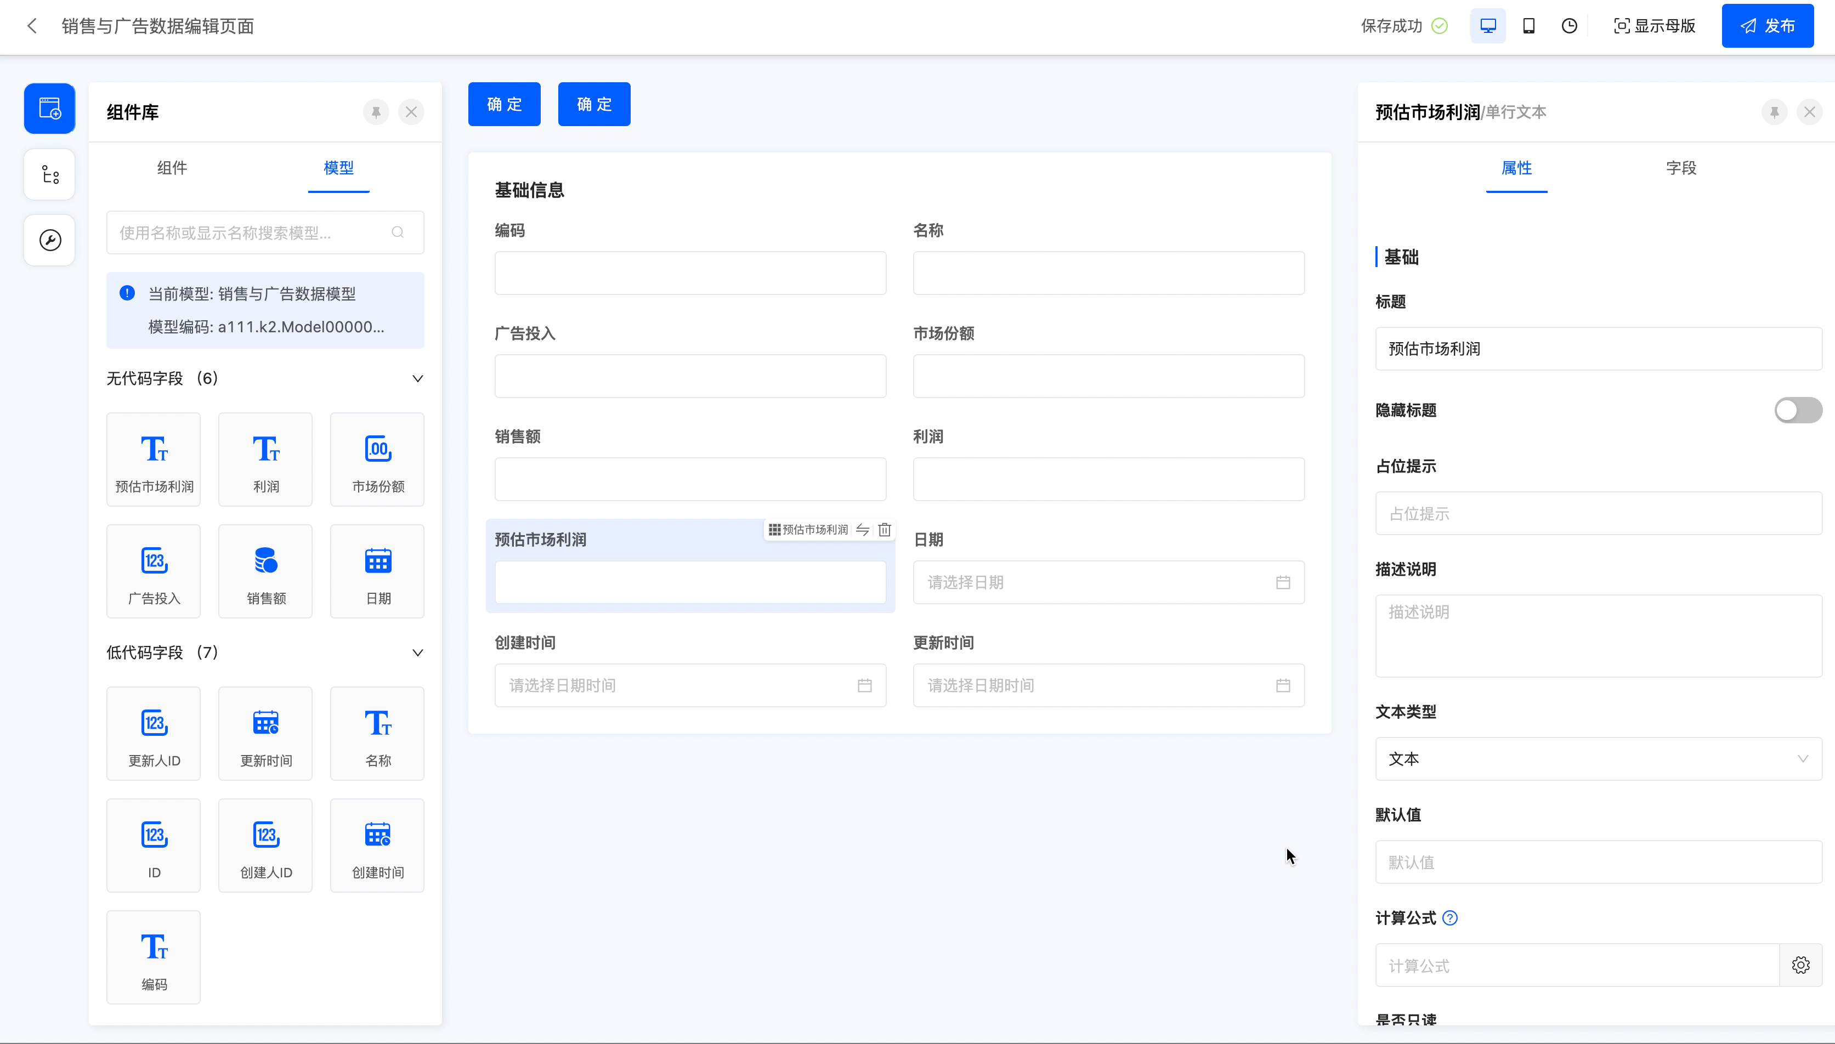Delete the selected 预估市场利润 field
The height and width of the screenshot is (1044, 1835).
click(884, 529)
